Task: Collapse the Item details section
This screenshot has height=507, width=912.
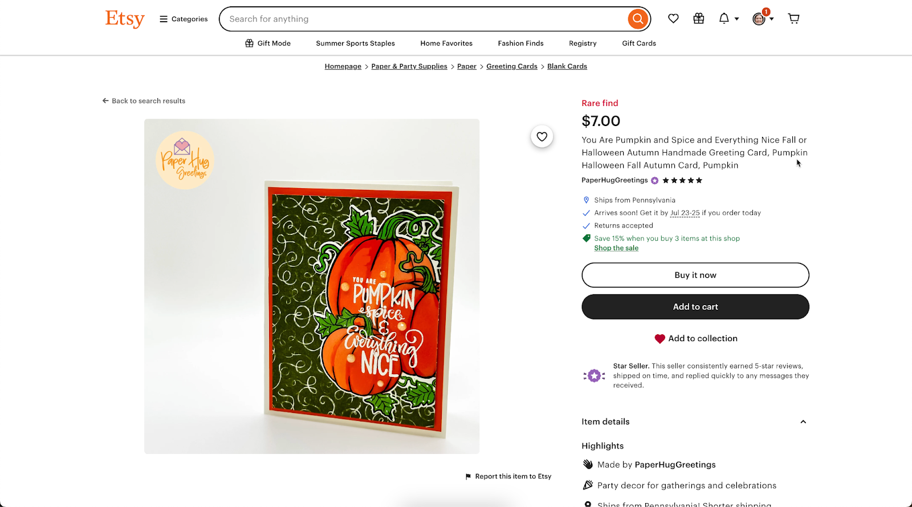Action: pyautogui.click(x=803, y=421)
